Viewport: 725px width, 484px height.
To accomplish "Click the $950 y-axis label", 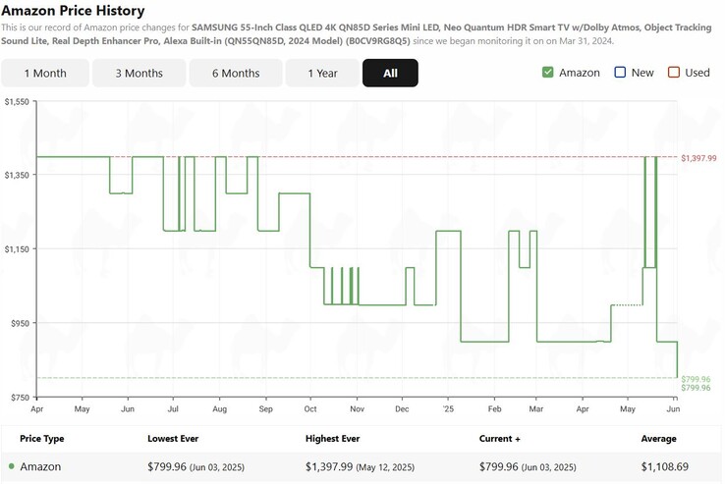I will click(x=20, y=323).
